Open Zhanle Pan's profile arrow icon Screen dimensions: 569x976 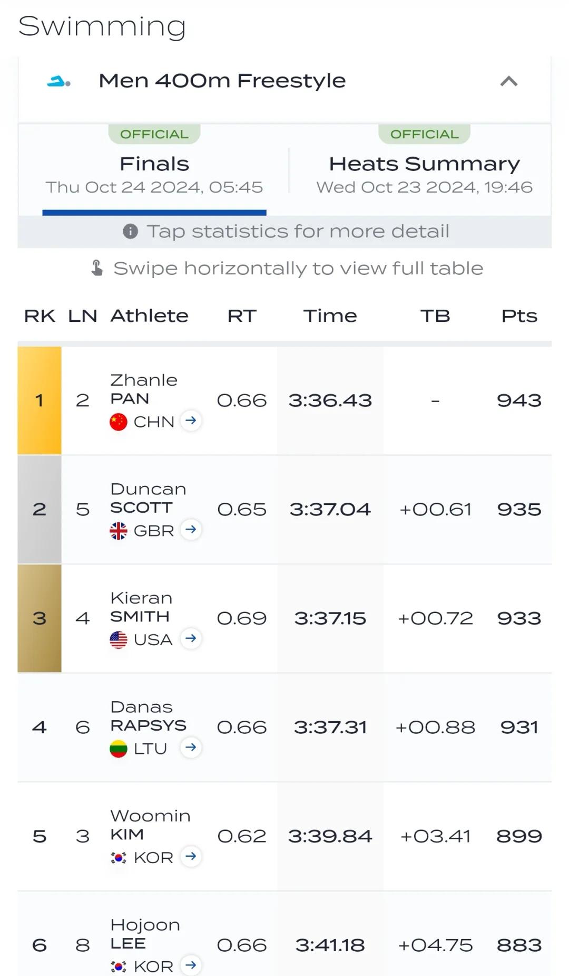191,420
